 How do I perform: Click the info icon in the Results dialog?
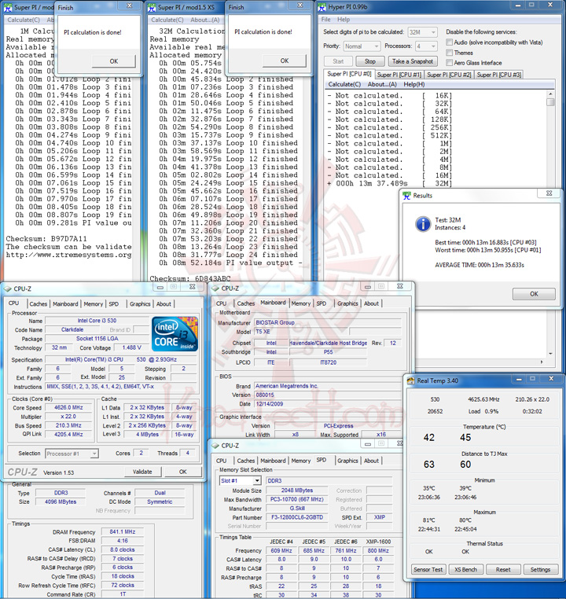pyautogui.click(x=423, y=224)
